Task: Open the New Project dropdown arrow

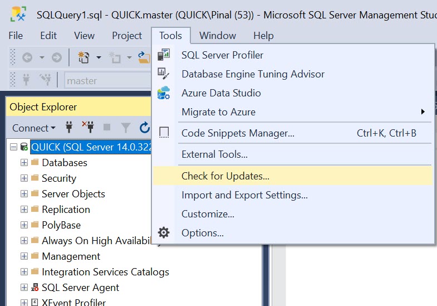Action: tap(99, 57)
